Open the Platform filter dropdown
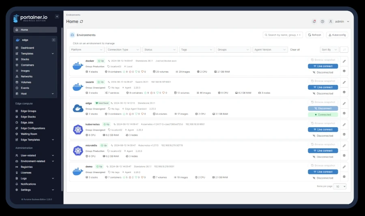 pos(87,49)
